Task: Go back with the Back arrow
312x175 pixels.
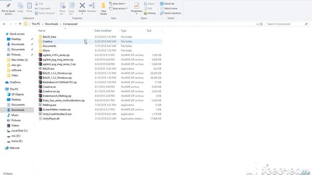Action: coord(4,24)
